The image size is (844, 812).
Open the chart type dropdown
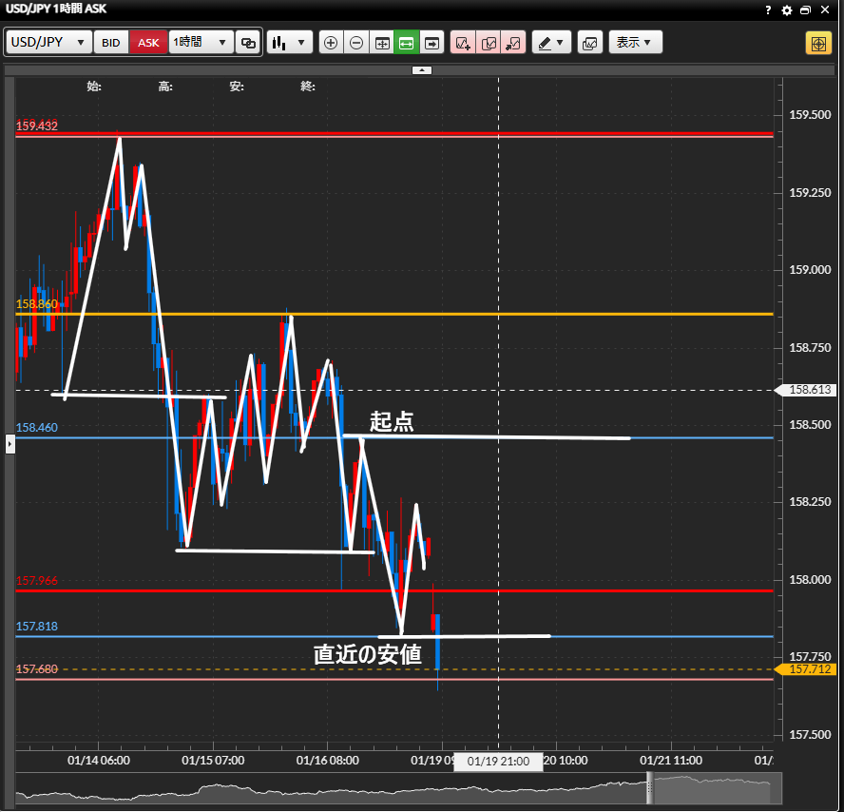tap(289, 43)
